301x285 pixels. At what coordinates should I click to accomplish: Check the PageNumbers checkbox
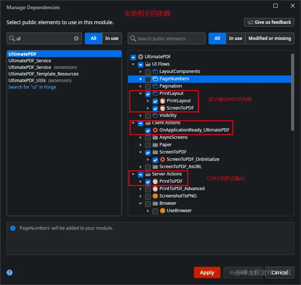tap(148, 79)
